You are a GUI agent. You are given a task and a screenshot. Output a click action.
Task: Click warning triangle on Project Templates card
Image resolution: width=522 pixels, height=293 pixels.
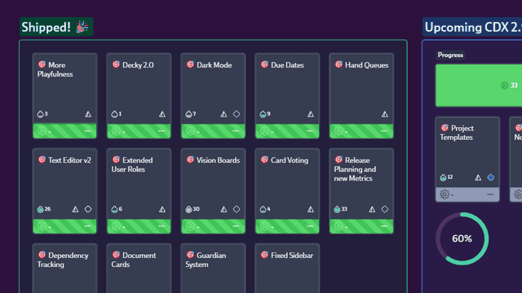[x=478, y=177]
